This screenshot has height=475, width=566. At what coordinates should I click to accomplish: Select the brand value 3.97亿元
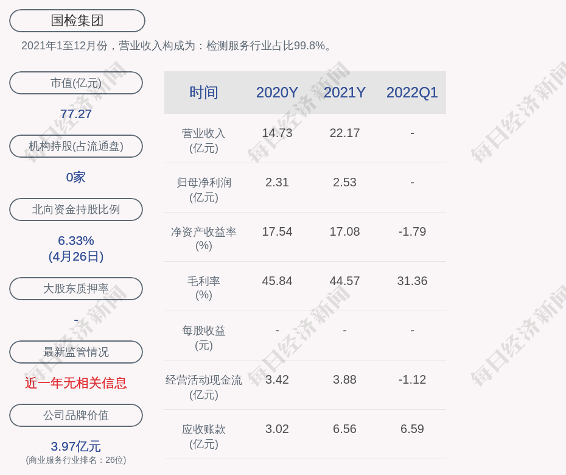(x=76, y=446)
